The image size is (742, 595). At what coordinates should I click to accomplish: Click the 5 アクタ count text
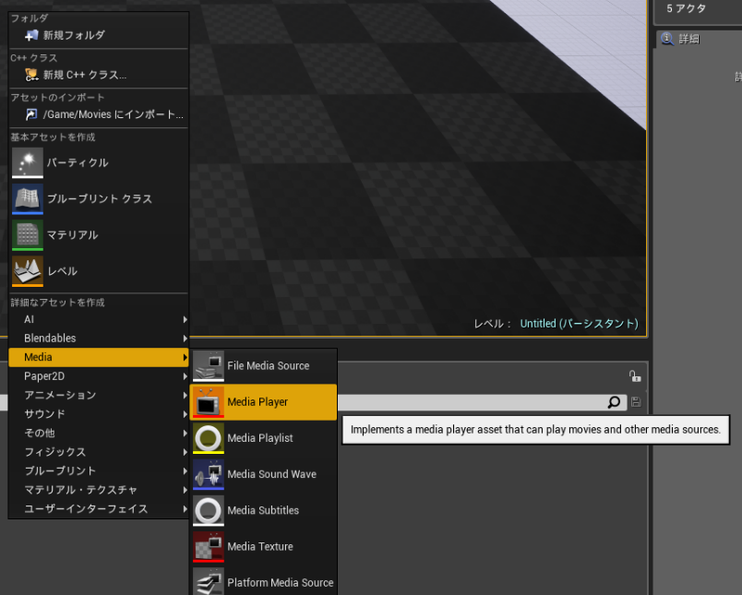click(686, 8)
